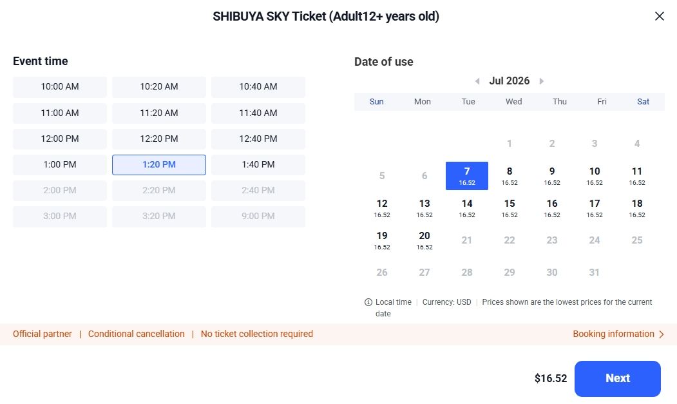Viewport: 677px width, 404px height.
Task: Select Saturday July 11 date
Action: [637, 176]
